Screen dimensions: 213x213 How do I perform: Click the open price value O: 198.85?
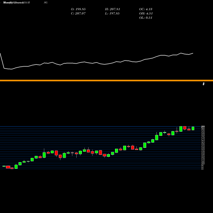pos(78,9)
